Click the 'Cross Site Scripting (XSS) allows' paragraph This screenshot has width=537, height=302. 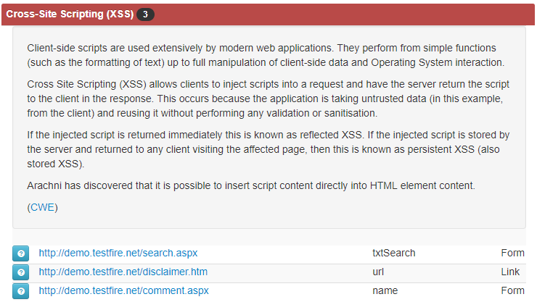click(x=268, y=98)
